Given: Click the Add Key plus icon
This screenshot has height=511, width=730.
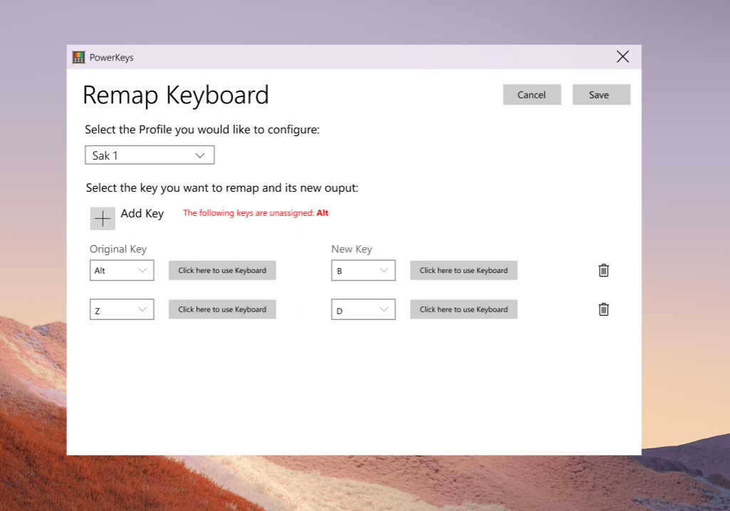Looking at the screenshot, I should (x=102, y=218).
